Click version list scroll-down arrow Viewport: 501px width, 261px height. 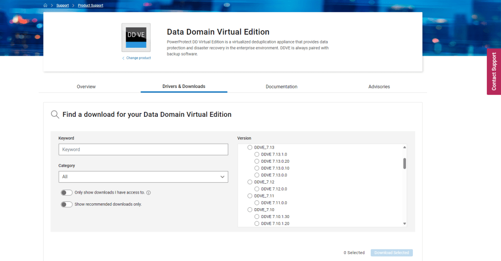pyautogui.click(x=405, y=223)
